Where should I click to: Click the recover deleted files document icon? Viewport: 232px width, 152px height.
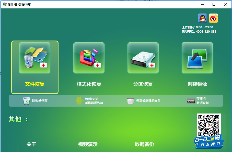[130, 101]
